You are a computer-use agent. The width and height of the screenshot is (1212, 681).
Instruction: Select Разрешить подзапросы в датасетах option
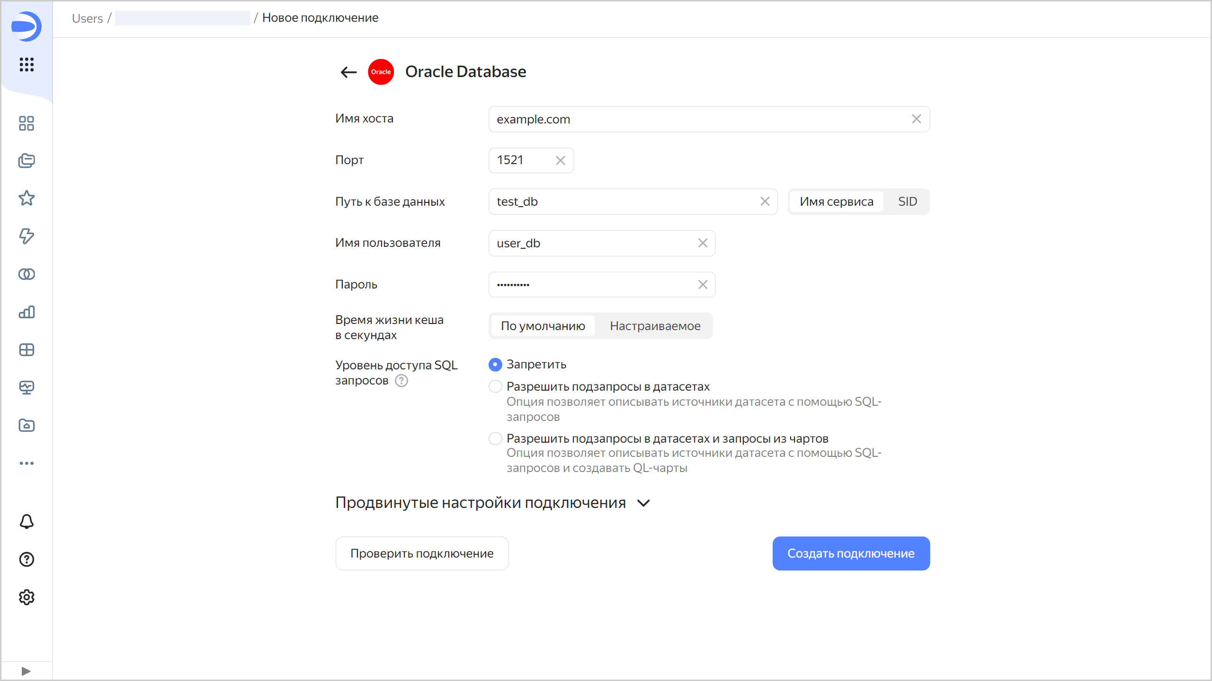[x=495, y=387]
